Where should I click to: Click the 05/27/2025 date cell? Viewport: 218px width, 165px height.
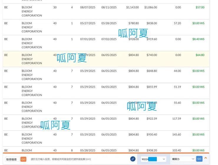click(87, 23)
